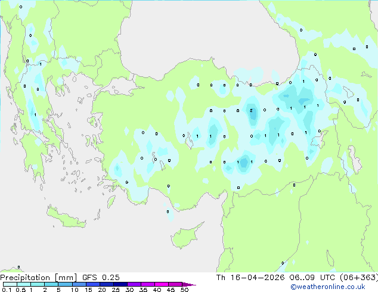Click the 'Th 16-04-2026' date text
The height and width of the screenshot is (292, 378).
coord(250,278)
